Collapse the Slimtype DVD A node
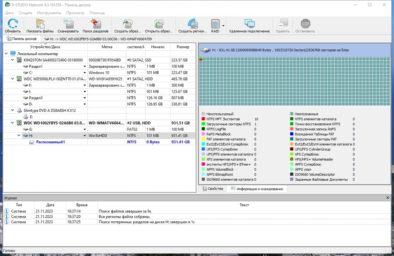394x256 pixels. tap(12, 110)
